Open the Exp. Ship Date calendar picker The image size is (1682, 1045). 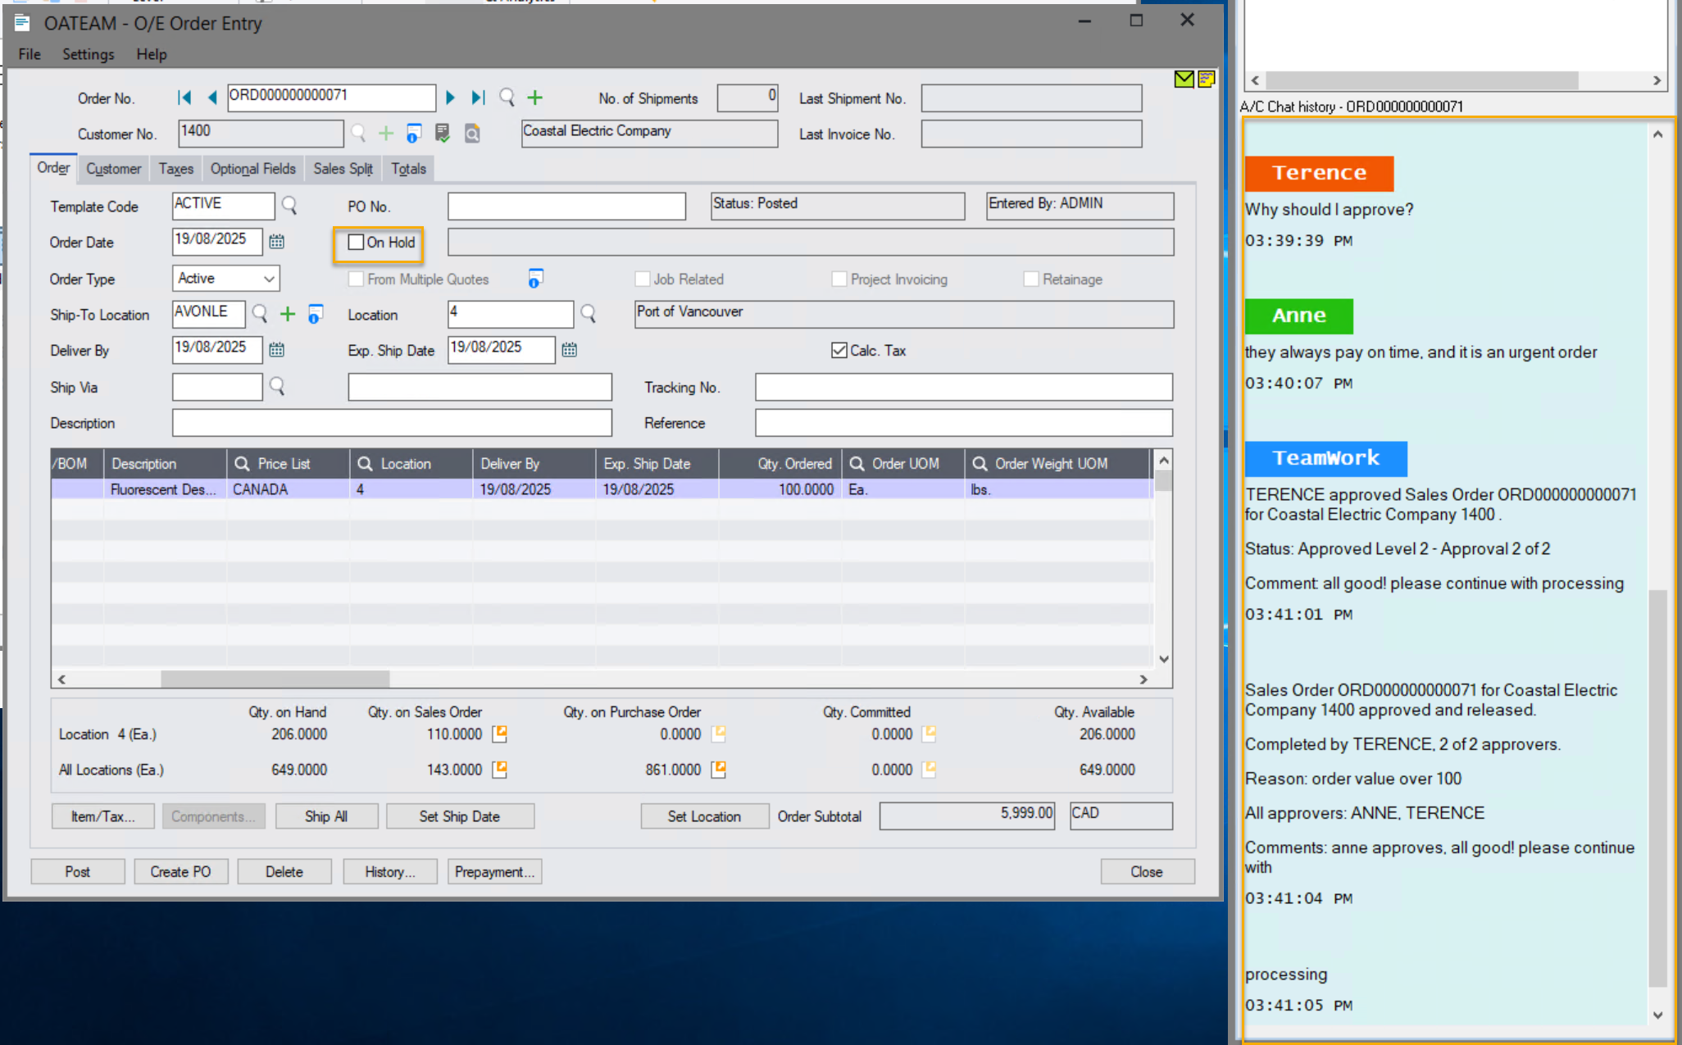[569, 349]
